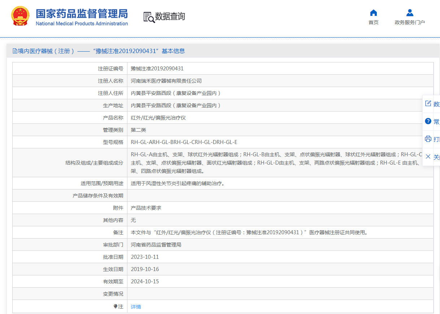Click the 第二类 management category value
The height and width of the screenshot is (314, 440).
(138, 130)
